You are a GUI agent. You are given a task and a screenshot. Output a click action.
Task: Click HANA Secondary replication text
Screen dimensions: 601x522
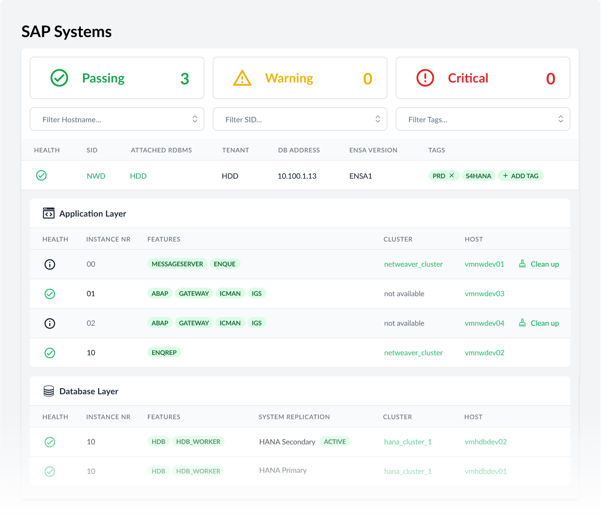coord(287,442)
